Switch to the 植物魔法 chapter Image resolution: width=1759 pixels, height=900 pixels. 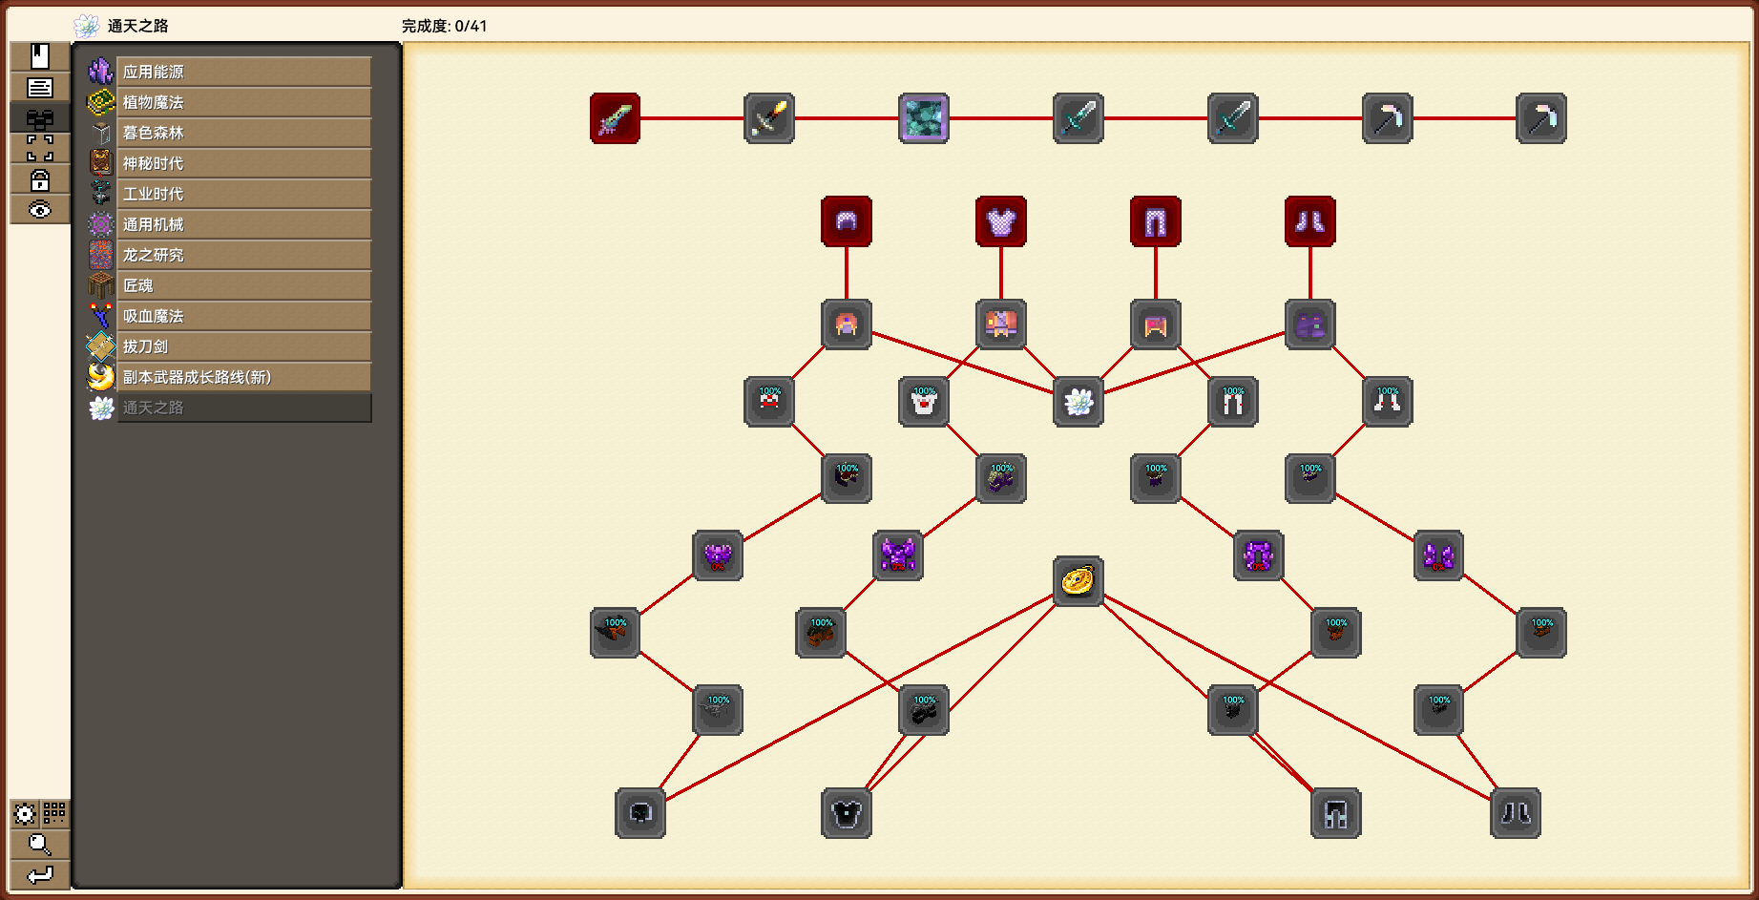pyautogui.click(x=243, y=102)
